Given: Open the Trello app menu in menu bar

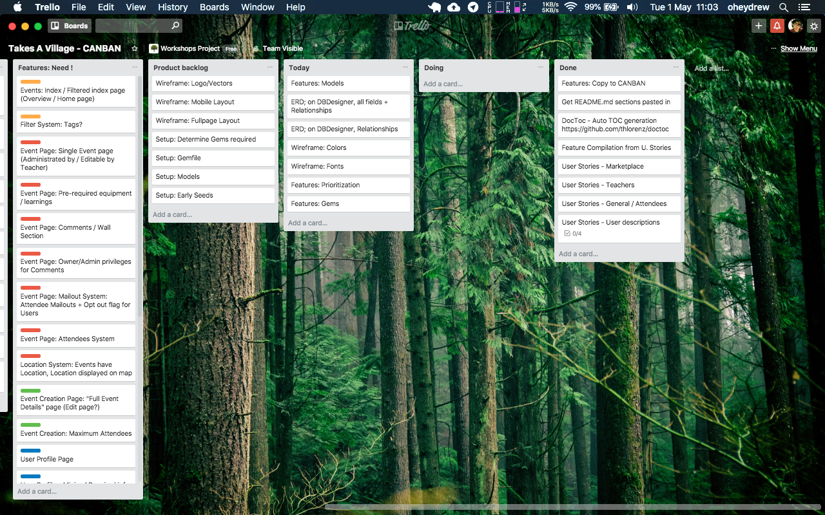Looking at the screenshot, I should coord(47,7).
